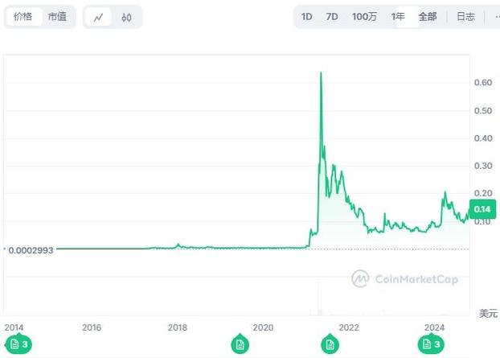This screenshot has width=500, height=358.
Task: Open the news marker near 2020
Action: point(239,344)
